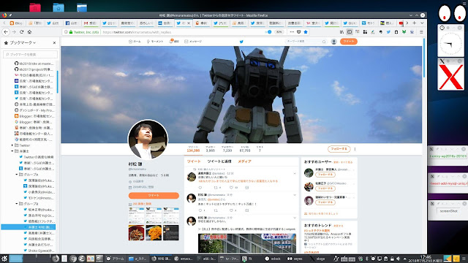The height and width of the screenshot is (263, 468).
Task: Open the ダッシュボード bookmark entry
Action: click(x=34, y=110)
